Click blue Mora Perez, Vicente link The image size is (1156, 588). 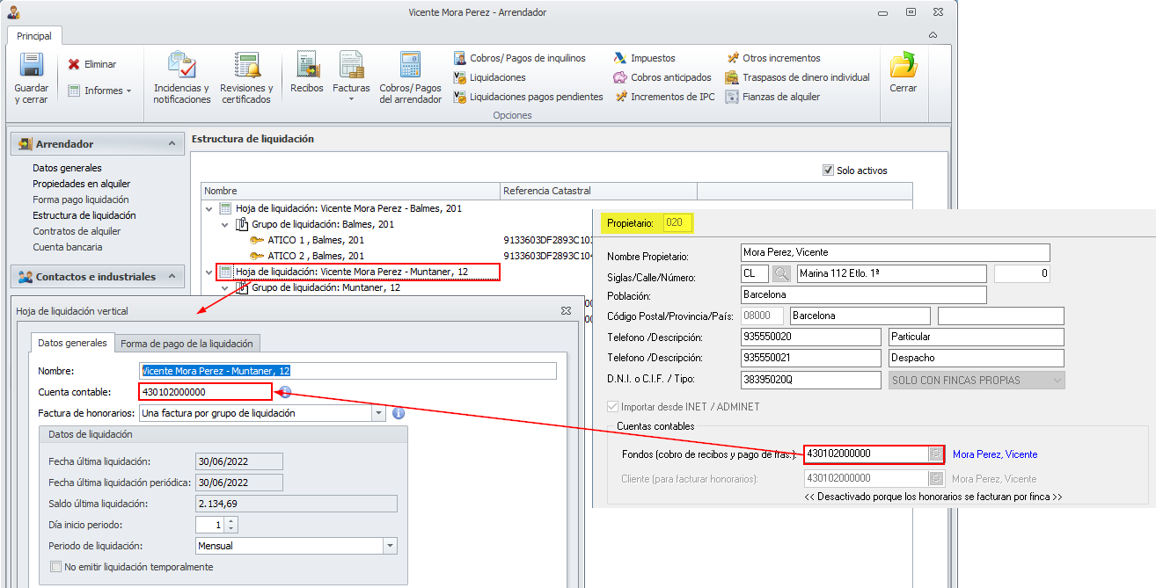click(995, 454)
